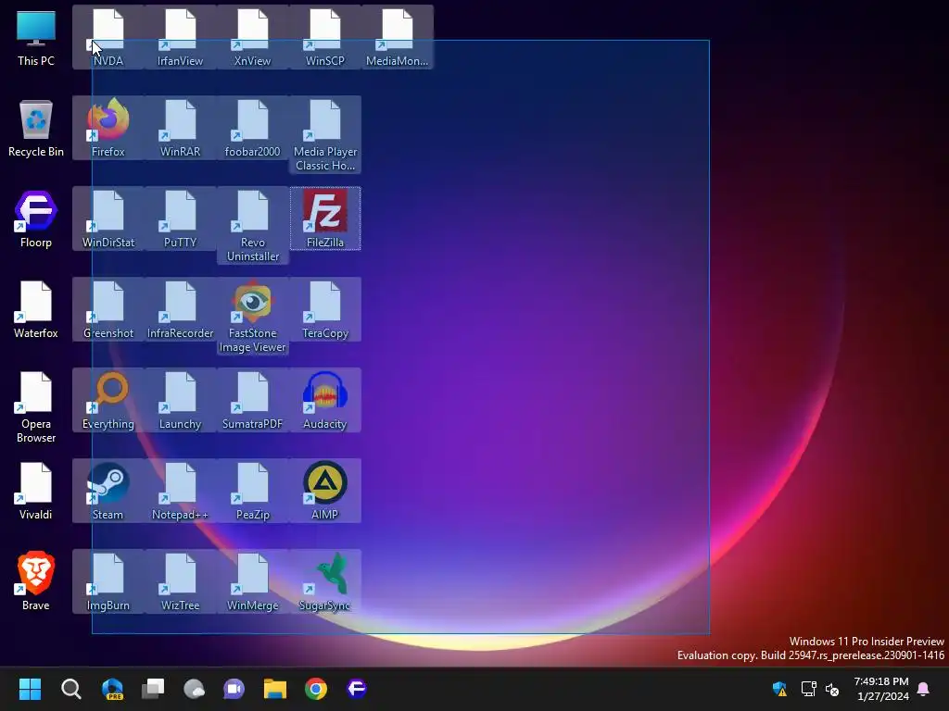This screenshot has width=949, height=711.
Task: Select the InfraRecorder shortcut
Action: tap(181, 309)
